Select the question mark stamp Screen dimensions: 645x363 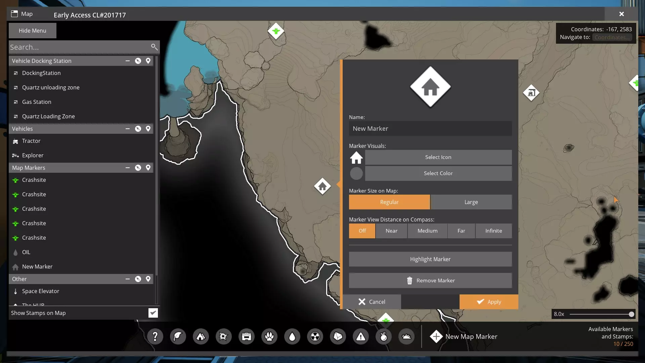[x=155, y=336]
